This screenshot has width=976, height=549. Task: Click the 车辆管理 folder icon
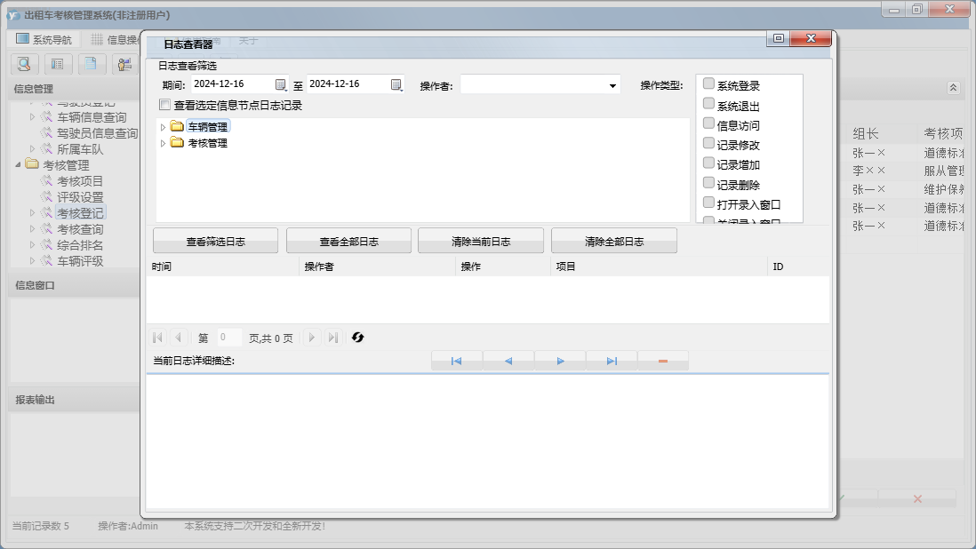click(178, 126)
